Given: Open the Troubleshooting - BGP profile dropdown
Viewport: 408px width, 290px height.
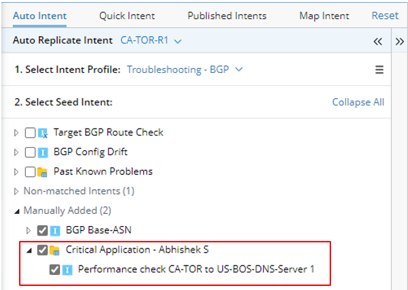Looking at the screenshot, I should coord(185,69).
